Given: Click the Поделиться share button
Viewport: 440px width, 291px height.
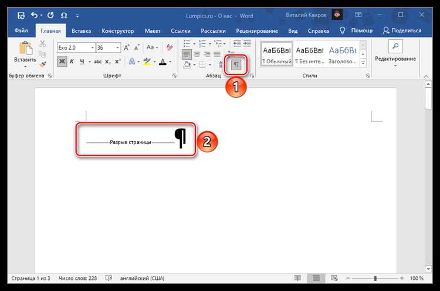Looking at the screenshot, I should [402, 30].
